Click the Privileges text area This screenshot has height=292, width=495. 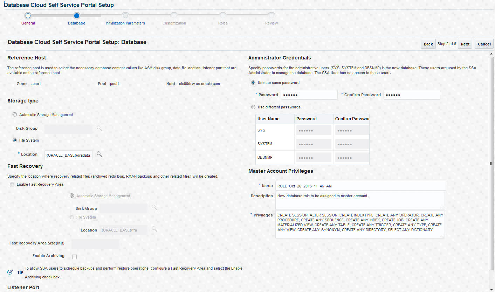point(360,225)
